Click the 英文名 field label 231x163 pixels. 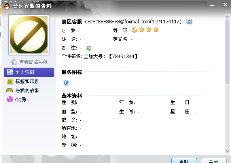coord(121,39)
